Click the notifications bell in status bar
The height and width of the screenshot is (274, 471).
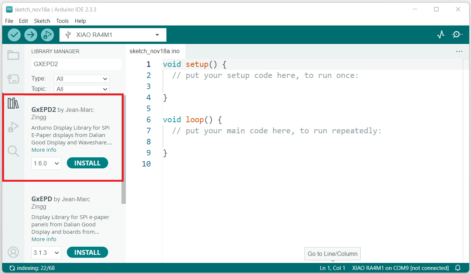pyautogui.click(x=458, y=268)
